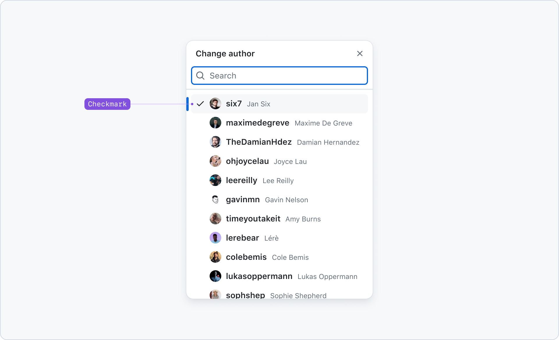Screen dimensions: 559x340
Task: Select lerebear Lérè from the list
Action: 279,238
